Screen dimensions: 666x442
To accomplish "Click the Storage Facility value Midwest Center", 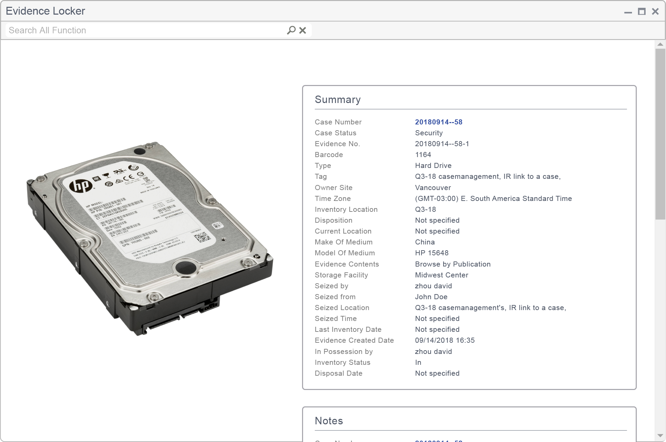I will [x=441, y=275].
